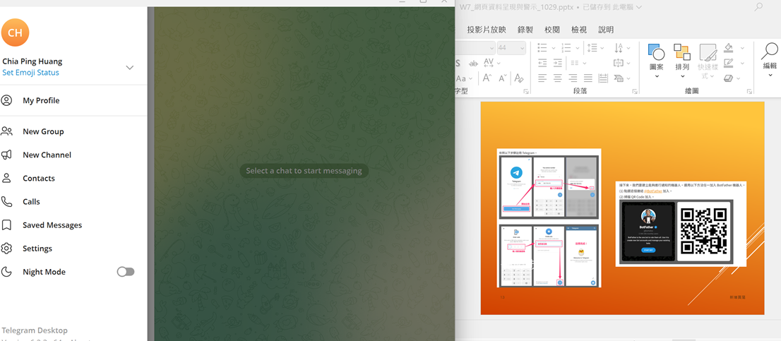The height and width of the screenshot is (341, 781).
Task: Click the Arrange (排列) icon
Action: 682,53
